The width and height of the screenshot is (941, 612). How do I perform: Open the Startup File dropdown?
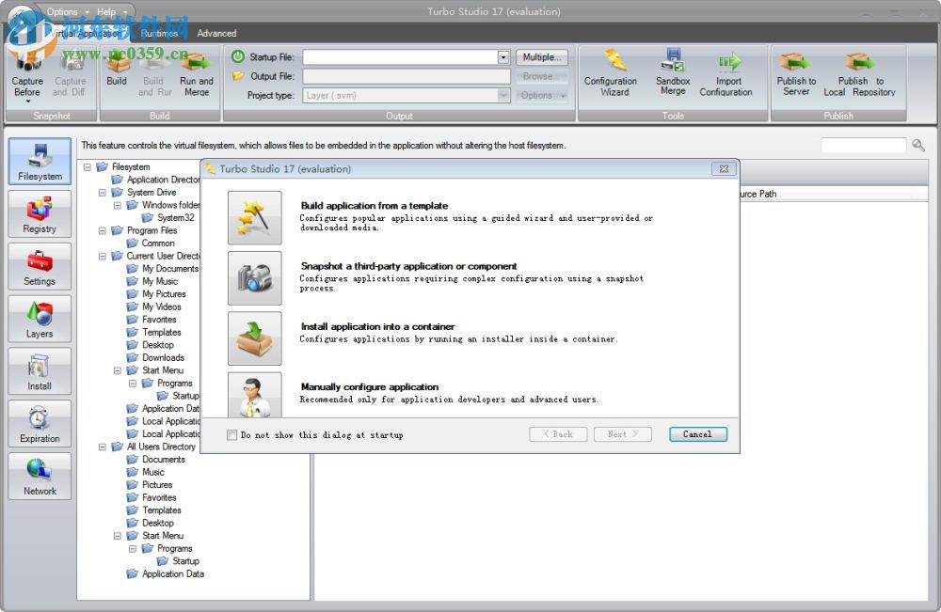pos(503,57)
